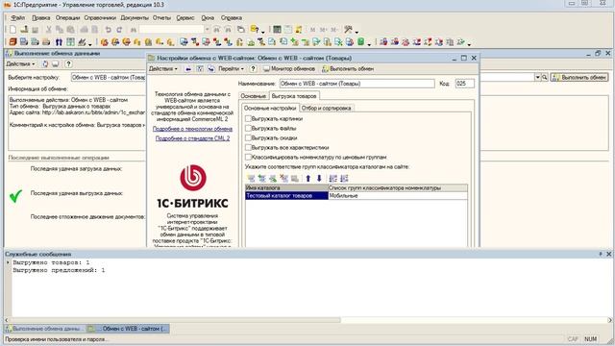Enable 'Выгружать все характеристики' checkbox
615x346 pixels.
(x=248, y=147)
